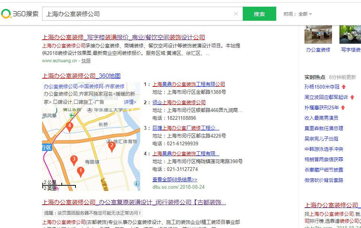The width and height of the screenshot is (361, 228).
Task: Open the 快照 cached page link
Action: (86, 61)
